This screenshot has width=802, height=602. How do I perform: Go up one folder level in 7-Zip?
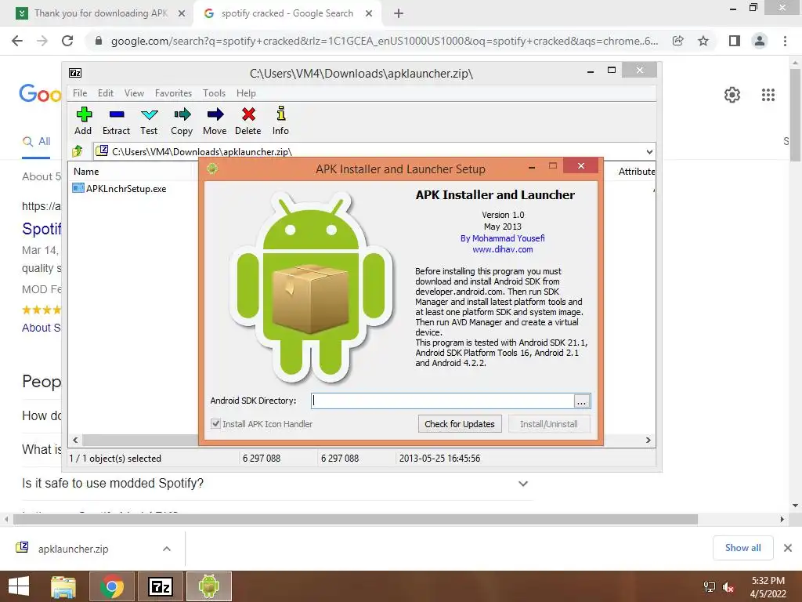pos(78,151)
